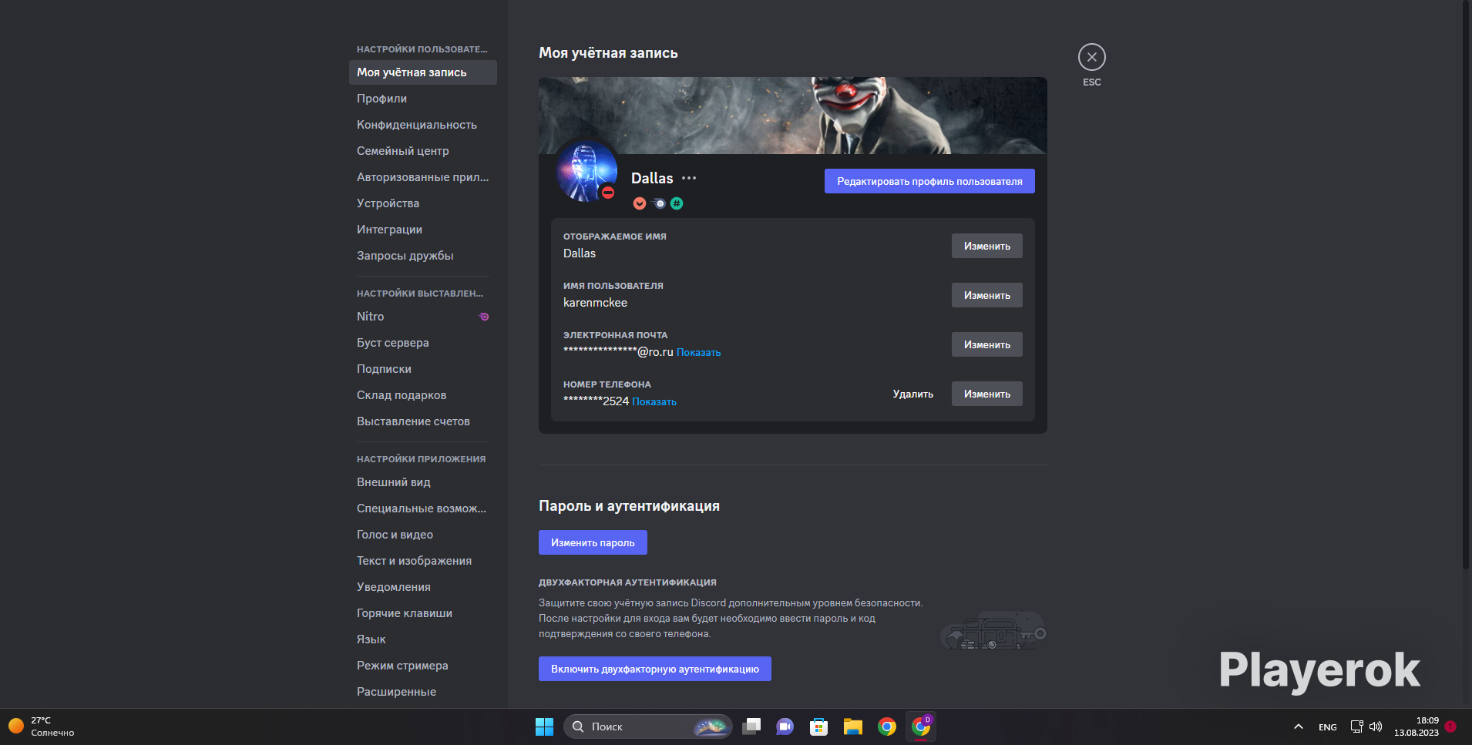The width and height of the screenshot is (1472, 745).
Task: Open the clock and calendar flyout
Action: click(1417, 727)
